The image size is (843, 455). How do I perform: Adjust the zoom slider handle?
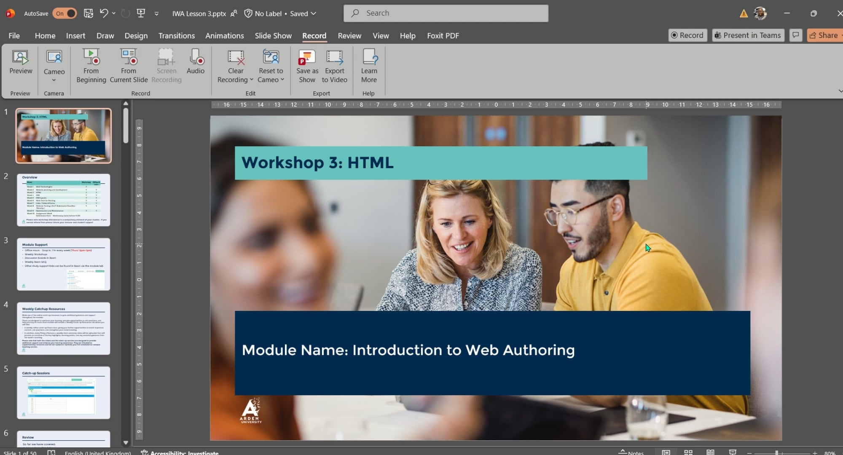click(x=776, y=453)
